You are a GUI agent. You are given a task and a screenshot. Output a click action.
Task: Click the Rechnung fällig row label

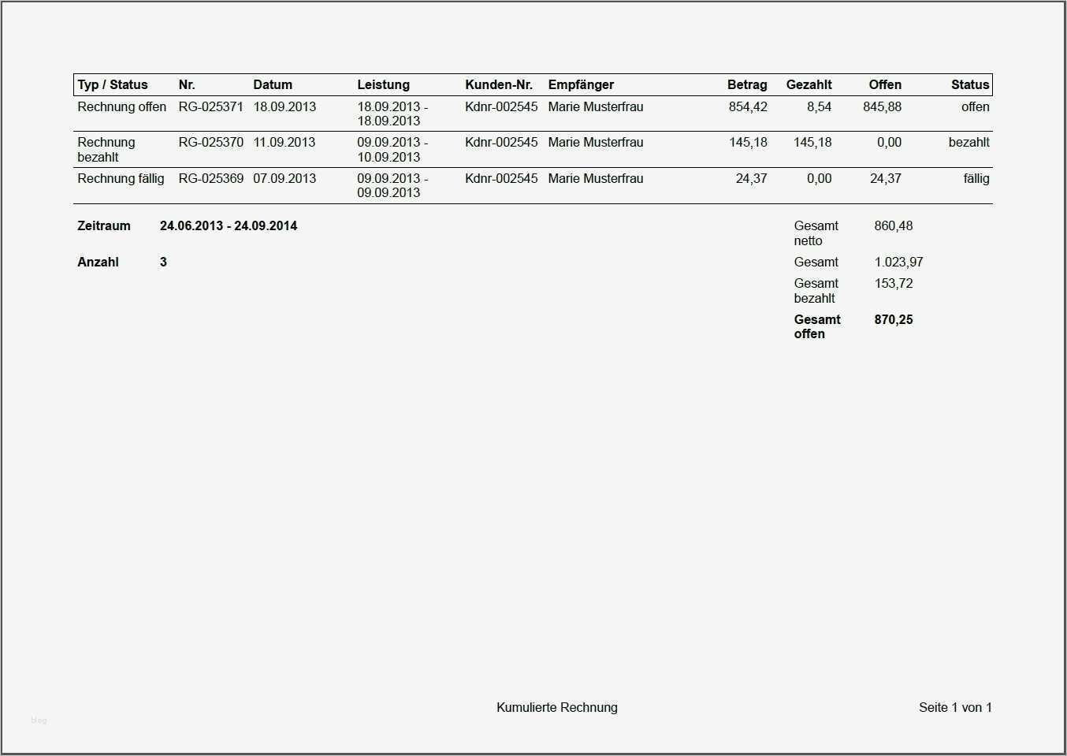pos(121,179)
